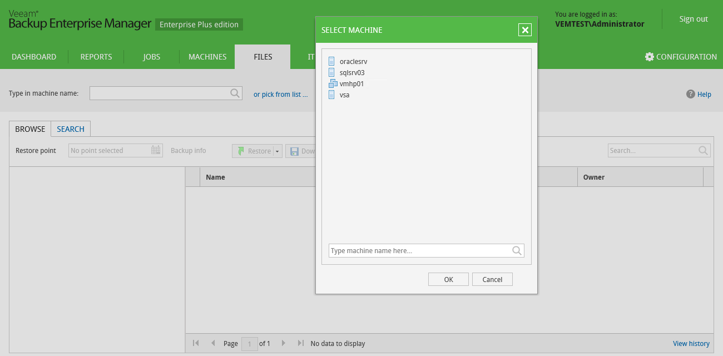Image resolution: width=723 pixels, height=356 pixels.
Task: Click the Download floppy disk icon
Action: (294, 151)
